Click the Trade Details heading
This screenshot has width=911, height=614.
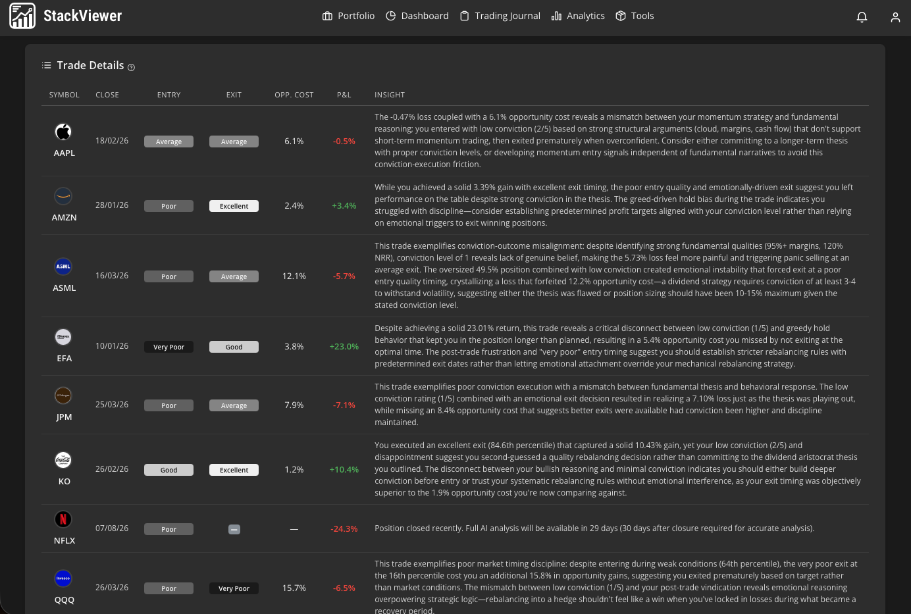pos(90,65)
